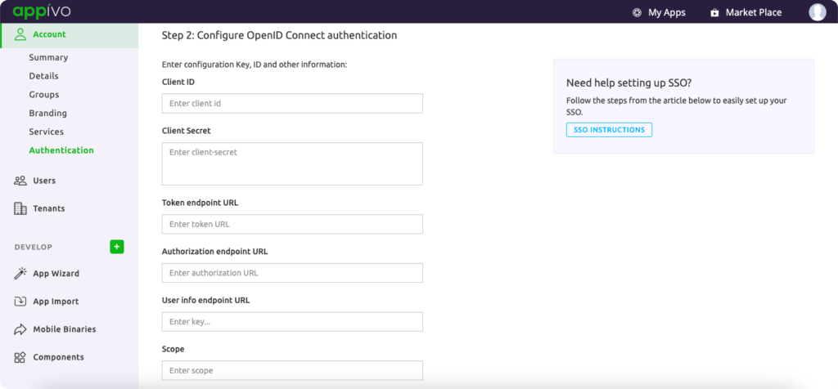Screen dimensions: 838x389
Task: Click the Mobile Binaries share icon
Action: 20,329
